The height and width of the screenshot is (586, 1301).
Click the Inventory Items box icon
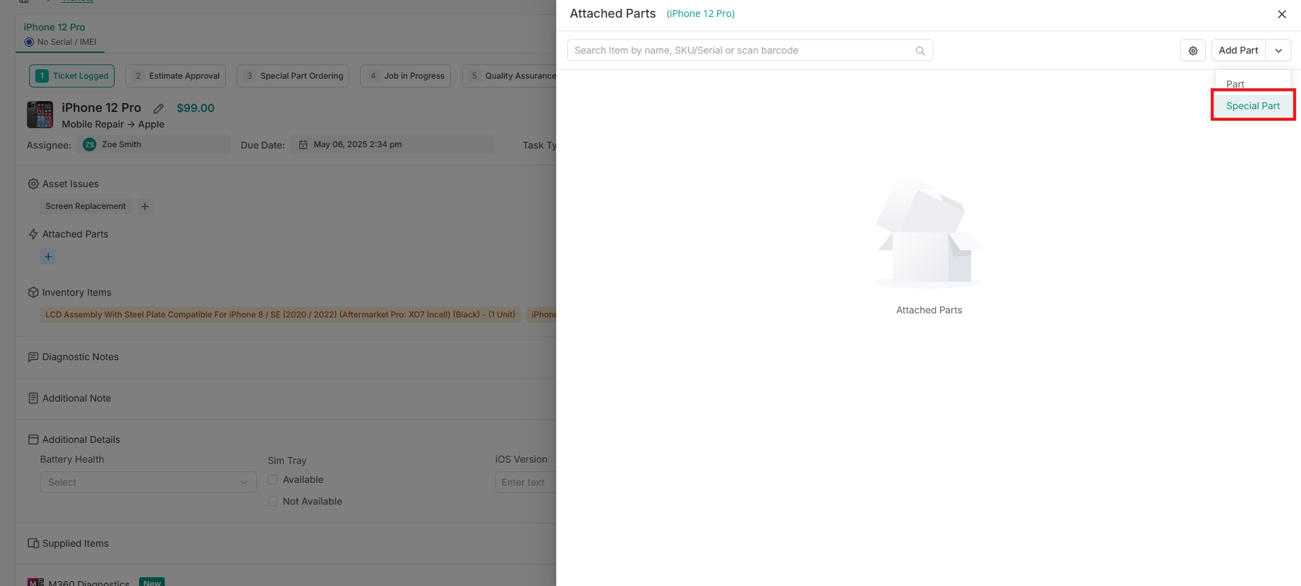pyautogui.click(x=33, y=292)
